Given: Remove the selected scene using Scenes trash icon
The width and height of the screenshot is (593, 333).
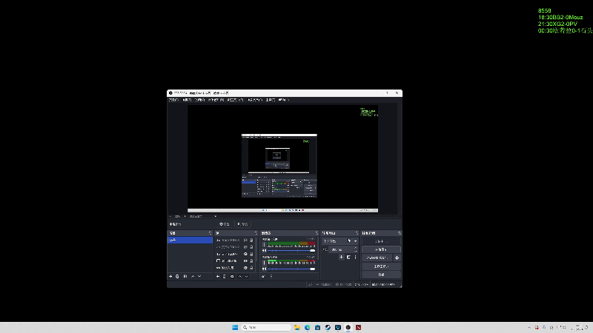Looking at the screenshot, I should click(177, 276).
